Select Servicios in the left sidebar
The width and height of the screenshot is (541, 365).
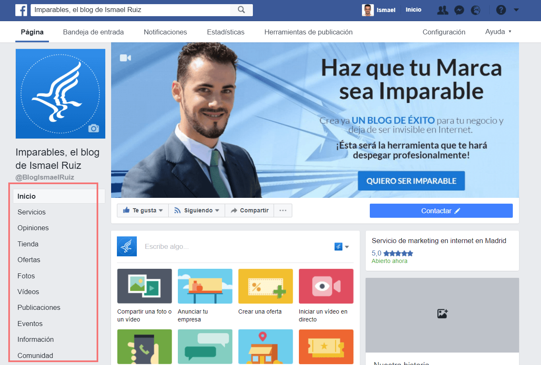tap(32, 212)
